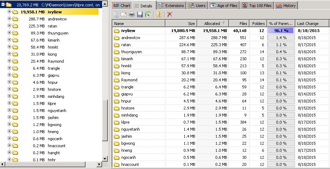Delete selected item with the red X
The height and width of the screenshot is (169, 330).
pos(170,14)
